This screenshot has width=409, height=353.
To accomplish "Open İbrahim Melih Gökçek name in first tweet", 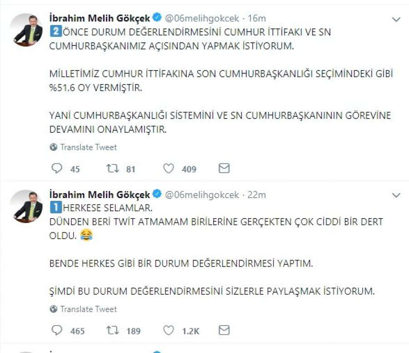I will [x=99, y=18].
